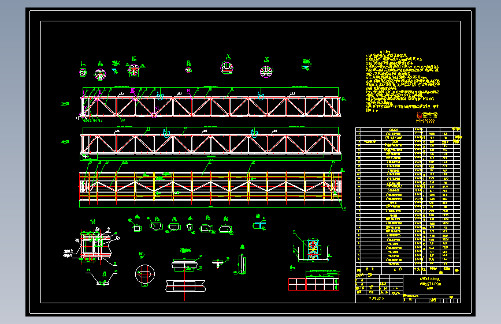Select the square cross-section in section row
The image size is (501, 324).
[x=137, y=228]
